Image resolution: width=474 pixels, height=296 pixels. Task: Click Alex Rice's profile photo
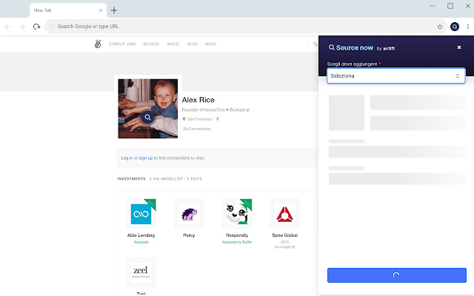tap(148, 109)
